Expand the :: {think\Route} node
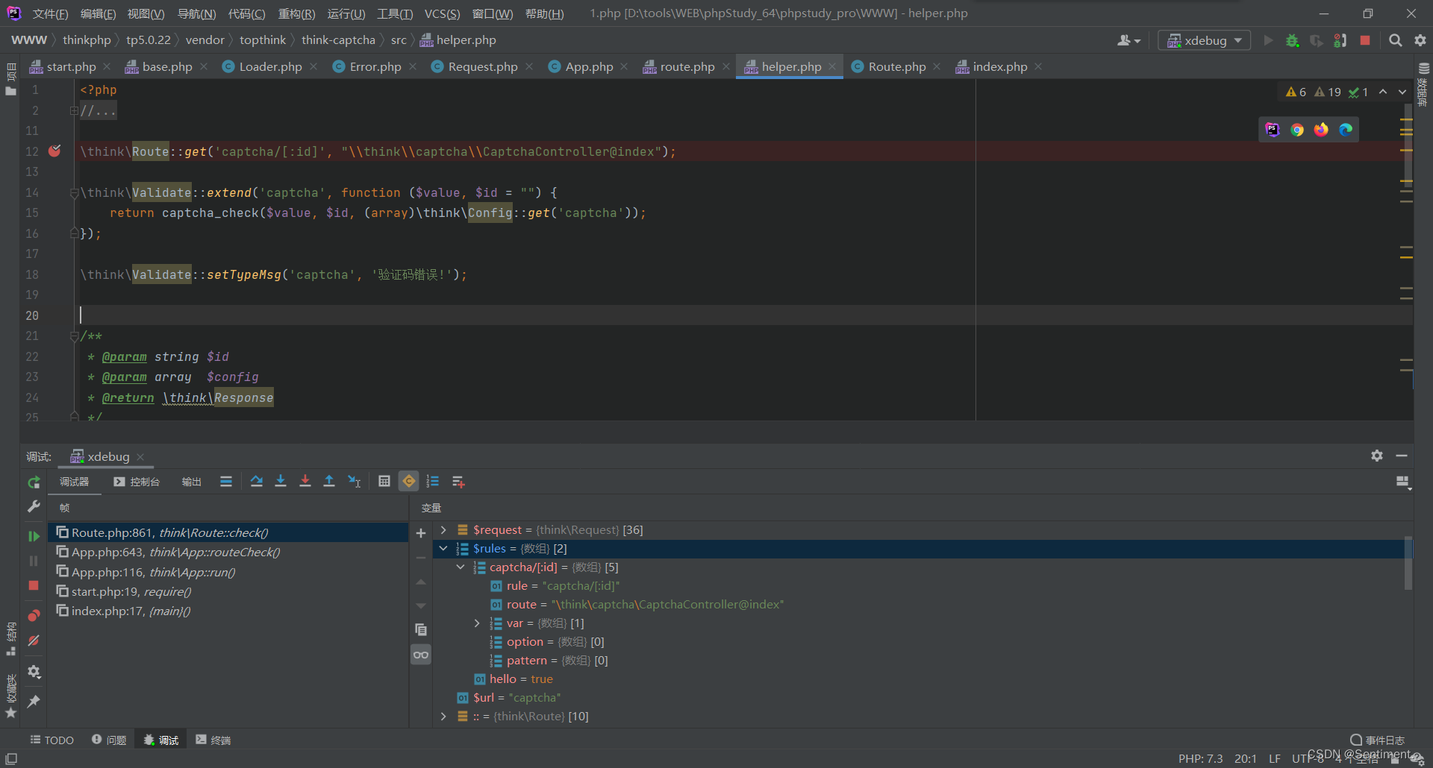Screen dimensions: 1433x768 443,716
